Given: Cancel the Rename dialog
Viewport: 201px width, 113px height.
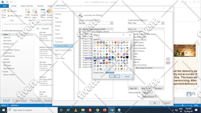Looking at the screenshot, I should 127,76.
